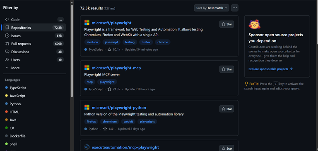Screen dimensions: 318x151
Task: Filter by Shell language
Action: [x=11, y=144]
